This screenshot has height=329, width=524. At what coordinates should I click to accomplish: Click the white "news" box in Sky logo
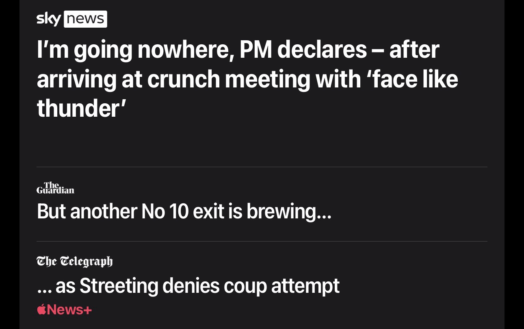pos(85,19)
